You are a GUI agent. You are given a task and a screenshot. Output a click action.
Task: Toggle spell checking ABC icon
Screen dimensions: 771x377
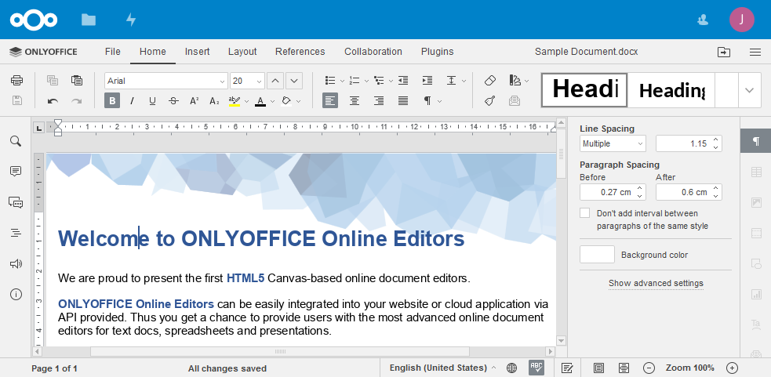[536, 368]
